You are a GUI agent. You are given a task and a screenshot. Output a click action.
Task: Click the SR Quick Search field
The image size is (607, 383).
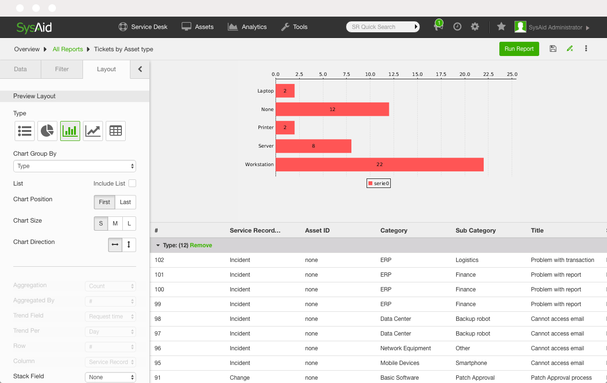379,27
